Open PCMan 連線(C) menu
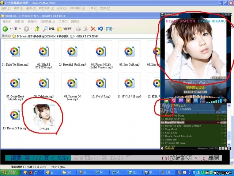Viewport: 234px width, 176px height. (x=6, y=8)
